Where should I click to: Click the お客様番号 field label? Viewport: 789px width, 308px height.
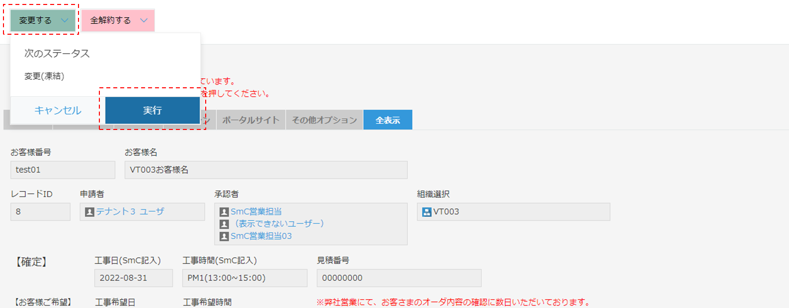[31, 152]
